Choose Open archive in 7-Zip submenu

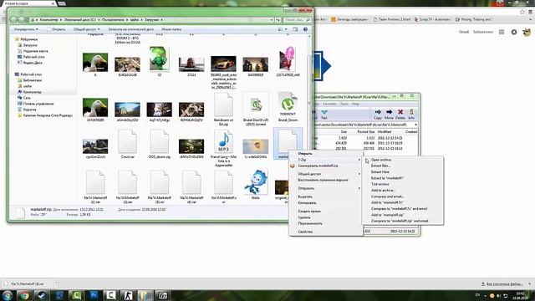click(381, 160)
